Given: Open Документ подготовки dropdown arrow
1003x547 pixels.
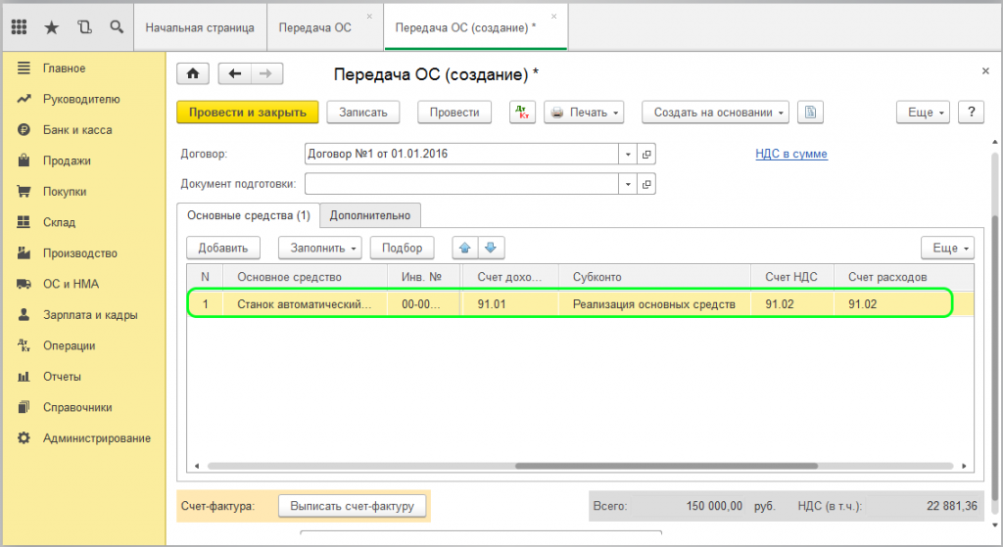Looking at the screenshot, I should [x=628, y=184].
